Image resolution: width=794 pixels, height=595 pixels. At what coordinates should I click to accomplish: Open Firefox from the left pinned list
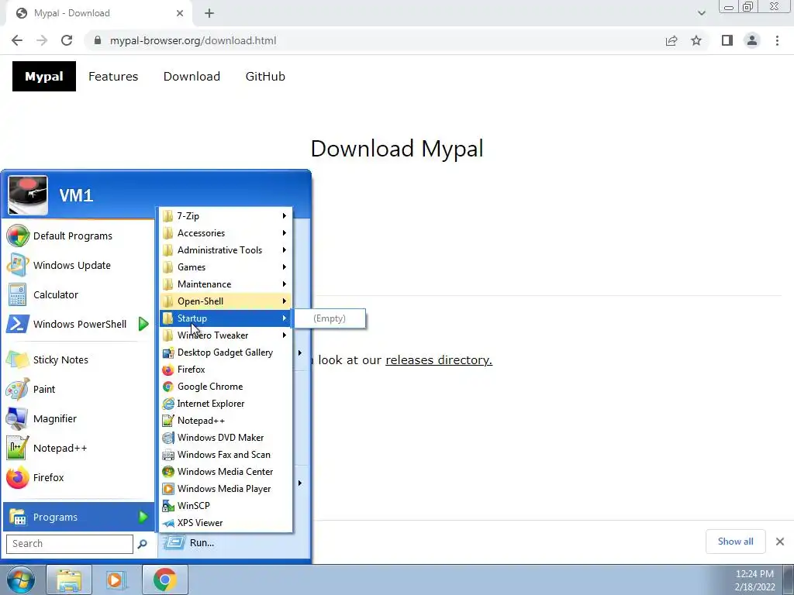[78, 477]
